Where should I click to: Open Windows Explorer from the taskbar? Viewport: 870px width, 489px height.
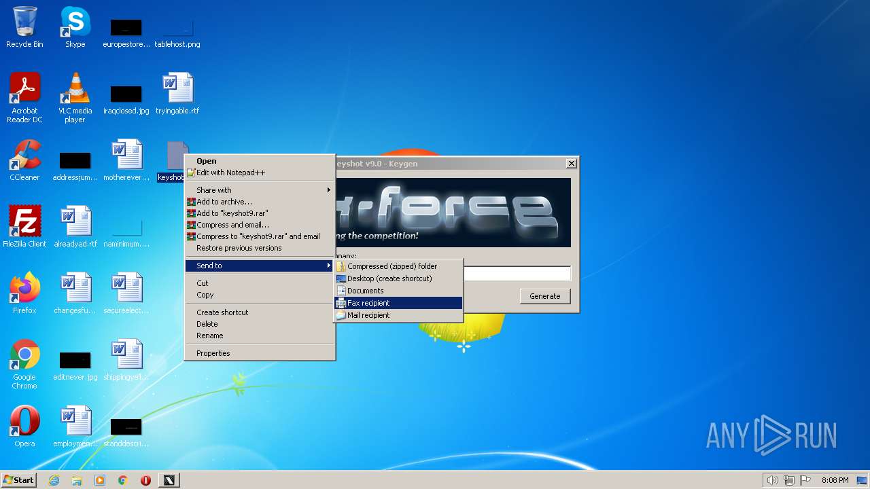77,480
